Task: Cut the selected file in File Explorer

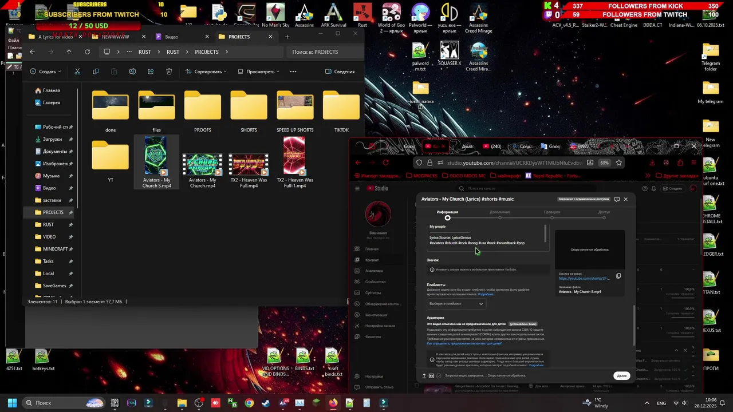Action: (77, 72)
